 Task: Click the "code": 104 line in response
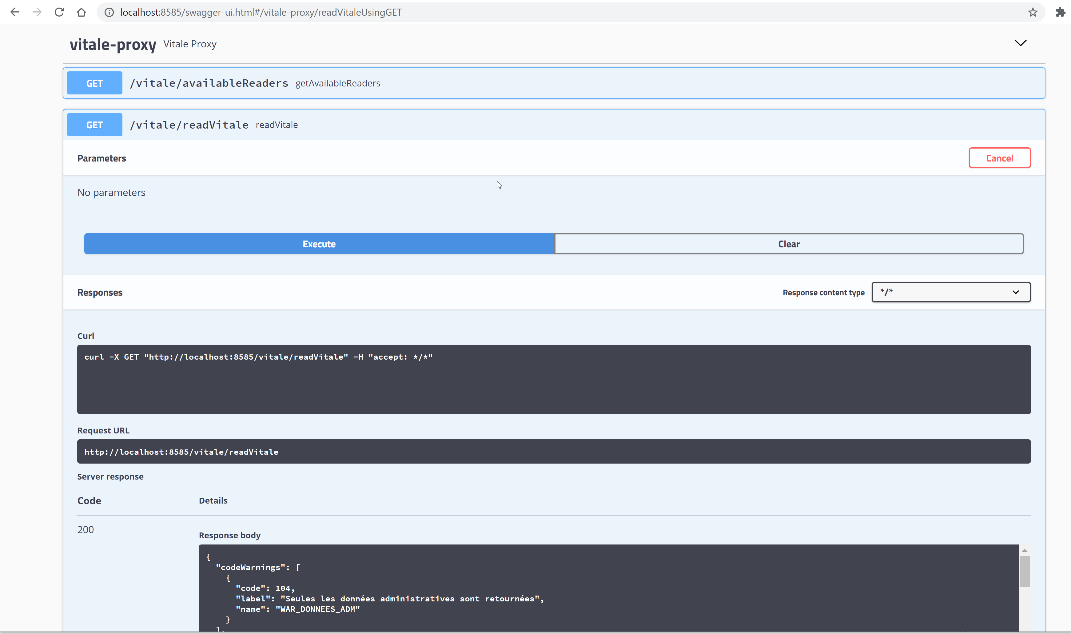coord(265,588)
